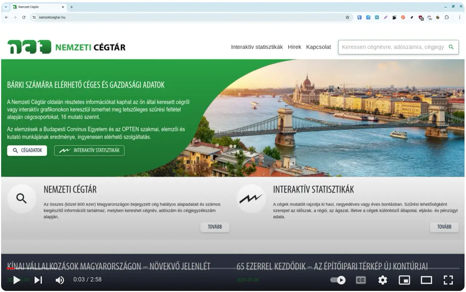466x292 pixels.
Task: Click the magnifier icon in the company search box
Action: [x=451, y=47]
